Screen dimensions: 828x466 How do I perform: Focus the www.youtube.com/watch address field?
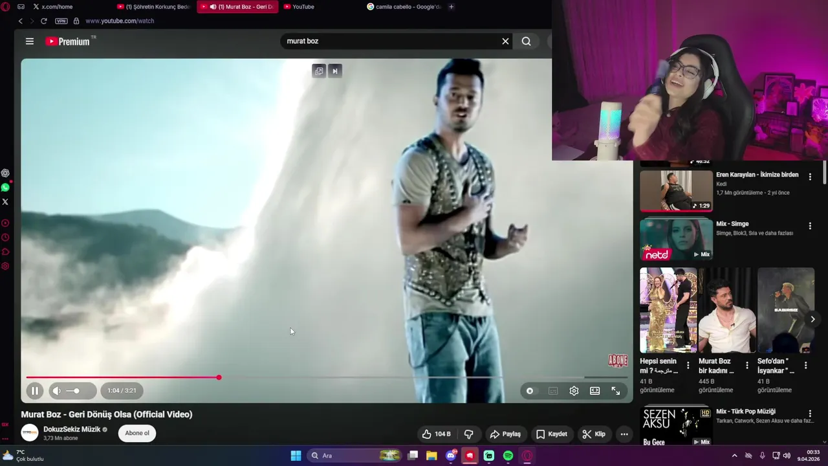pos(120,21)
